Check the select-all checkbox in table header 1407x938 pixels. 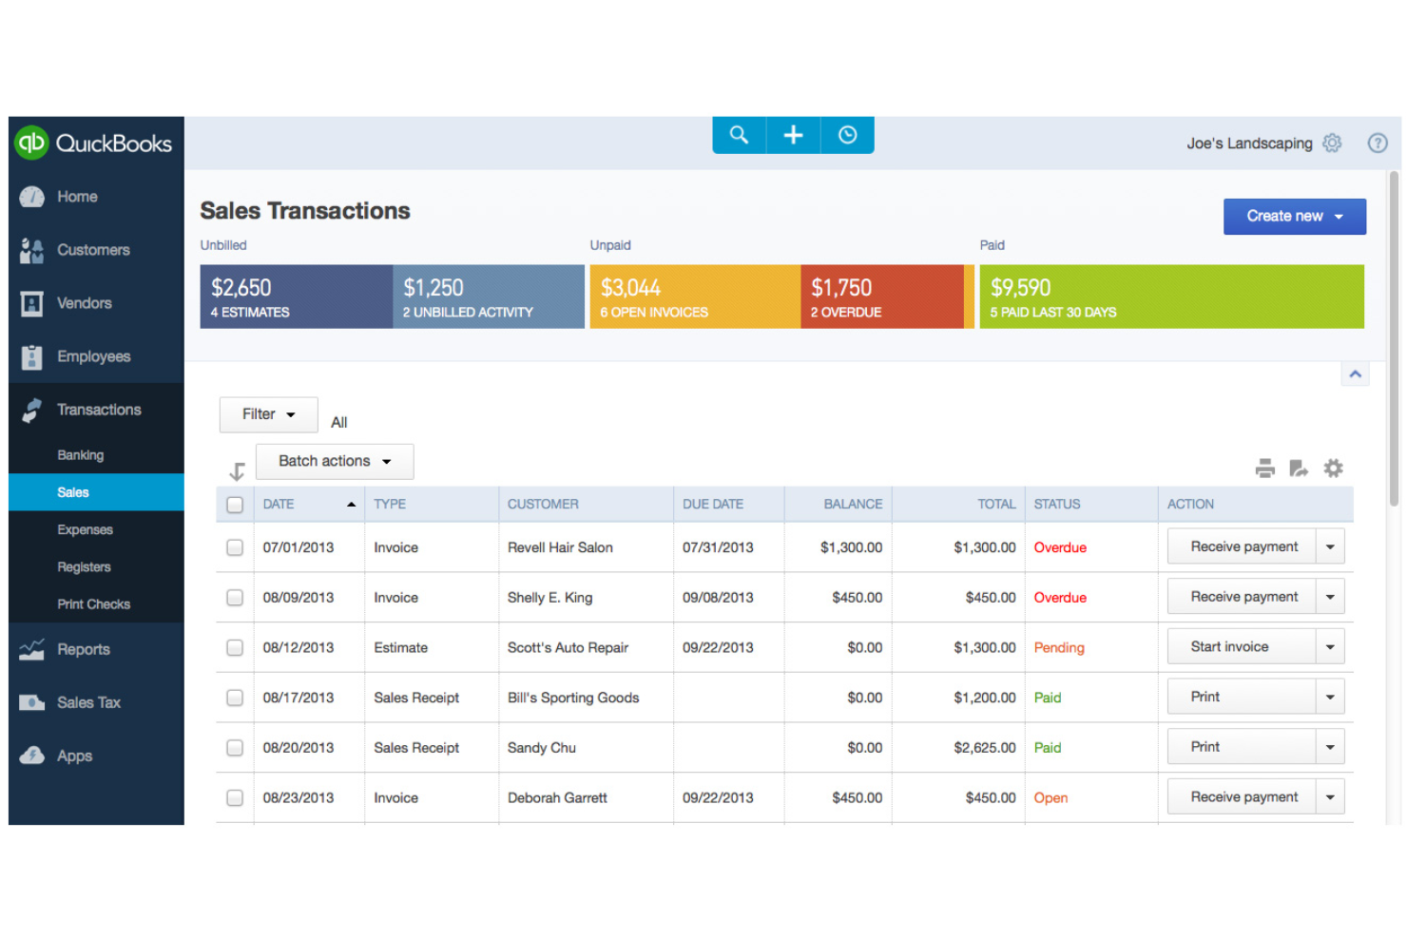(x=235, y=505)
